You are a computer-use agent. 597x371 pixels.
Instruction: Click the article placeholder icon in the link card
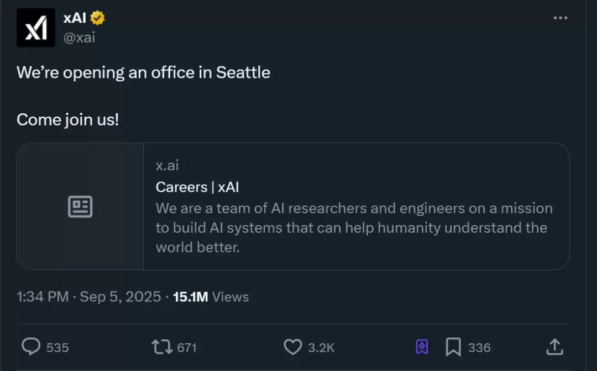coord(80,207)
